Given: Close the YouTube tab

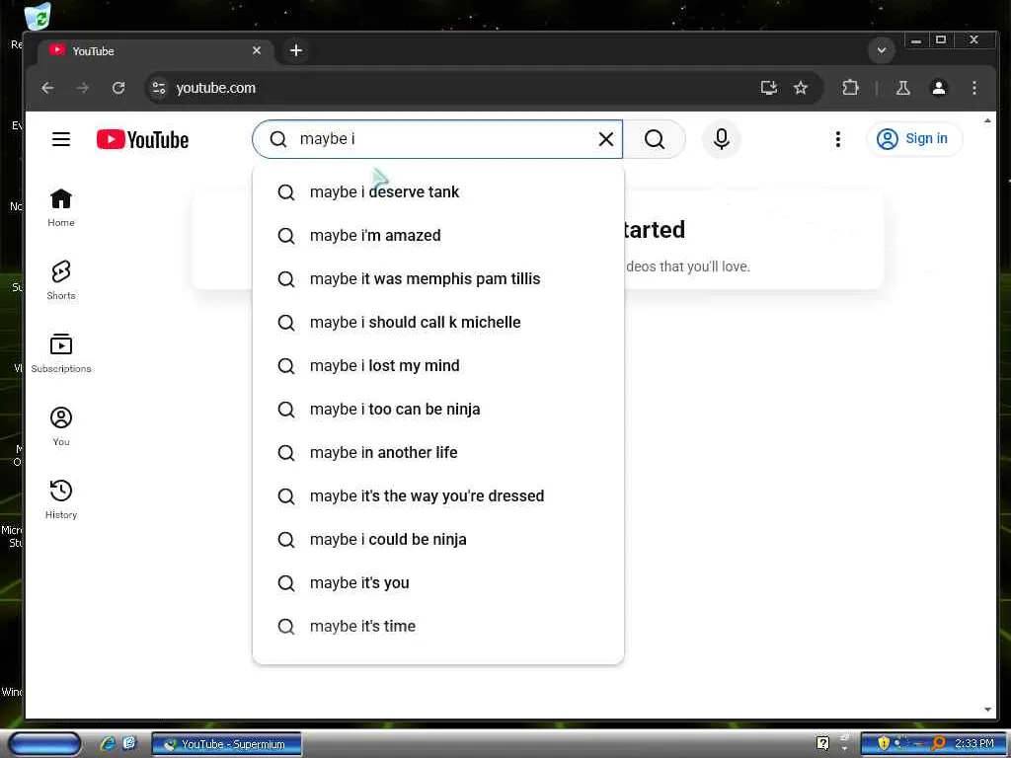Looking at the screenshot, I should (257, 50).
